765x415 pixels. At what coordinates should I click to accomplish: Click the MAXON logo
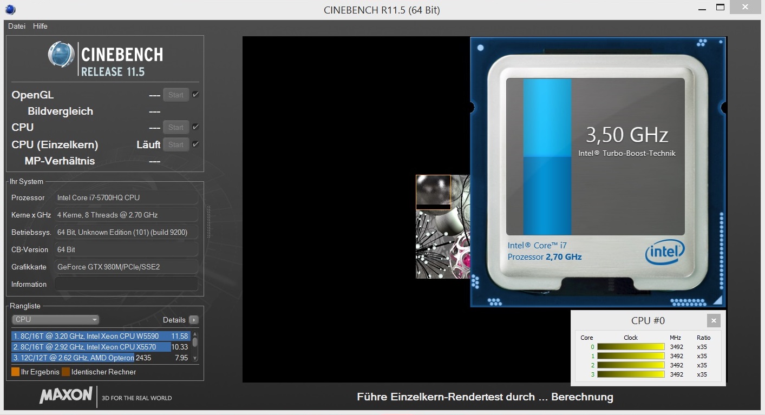66,396
